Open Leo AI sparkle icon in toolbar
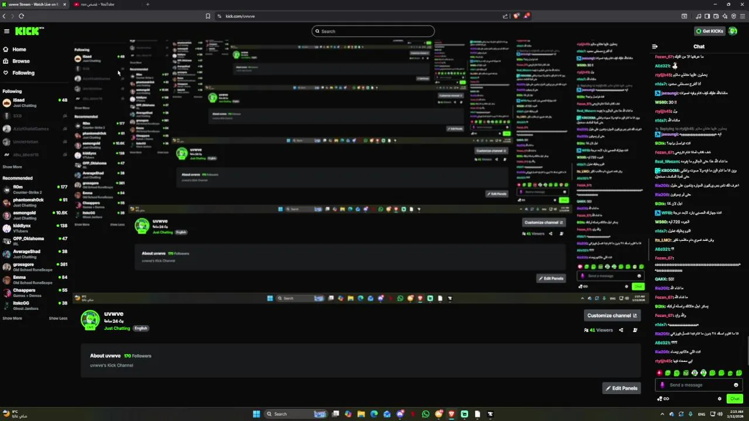The height and width of the screenshot is (421, 749). [724, 16]
